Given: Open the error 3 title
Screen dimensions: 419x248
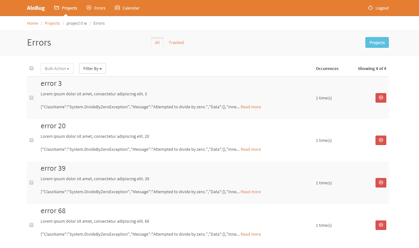Looking at the screenshot, I should (51, 84).
